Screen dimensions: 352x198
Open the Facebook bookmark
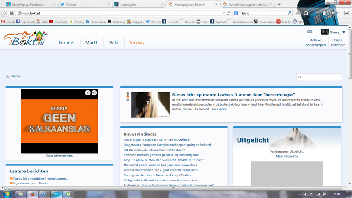coord(26,22)
